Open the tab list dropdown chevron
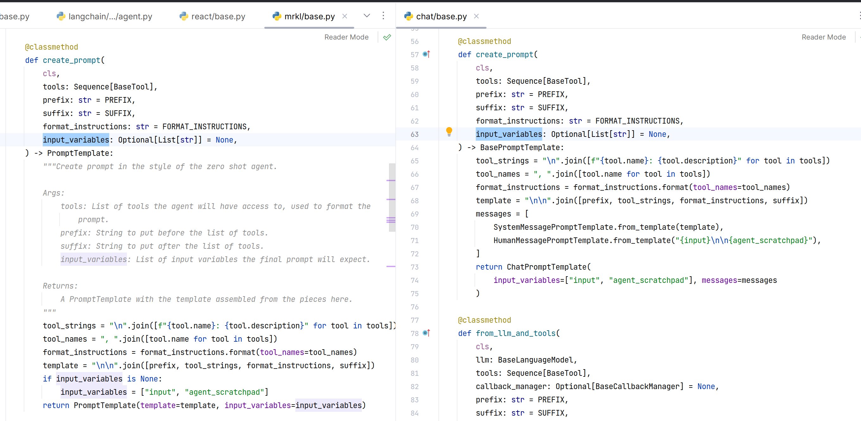The image size is (861, 421). 366,16
